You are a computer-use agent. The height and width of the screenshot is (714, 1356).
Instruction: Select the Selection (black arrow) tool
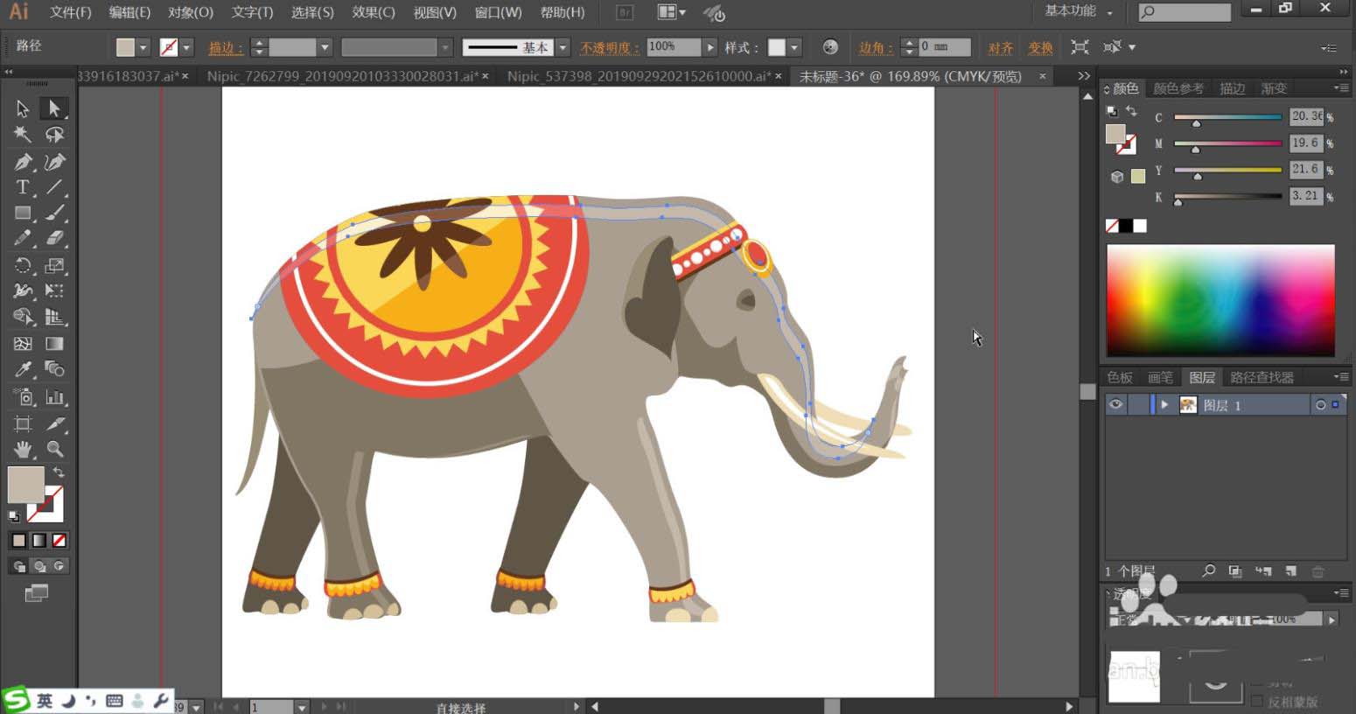click(23, 108)
